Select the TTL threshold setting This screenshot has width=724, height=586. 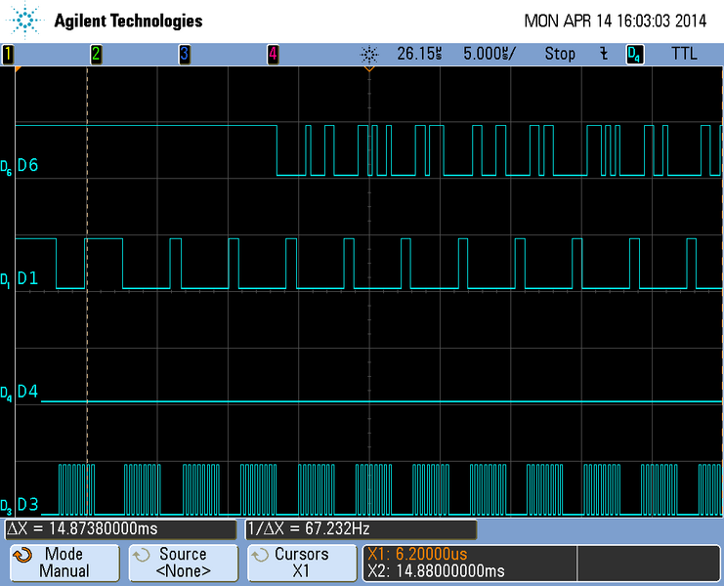point(684,54)
